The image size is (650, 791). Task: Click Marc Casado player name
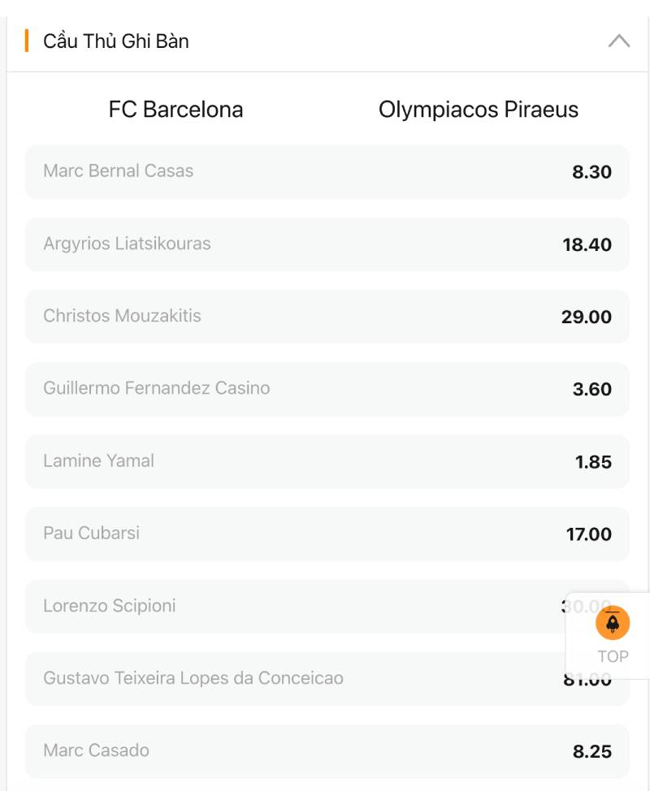click(x=96, y=750)
